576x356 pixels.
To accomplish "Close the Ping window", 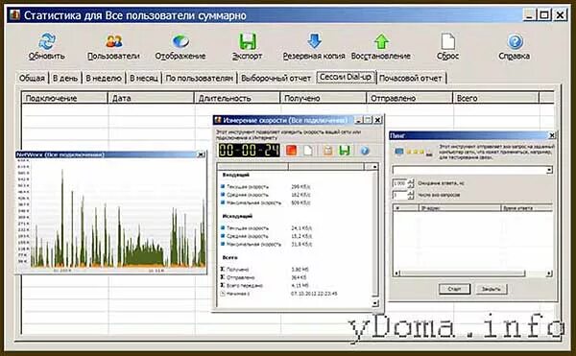I will (x=551, y=135).
